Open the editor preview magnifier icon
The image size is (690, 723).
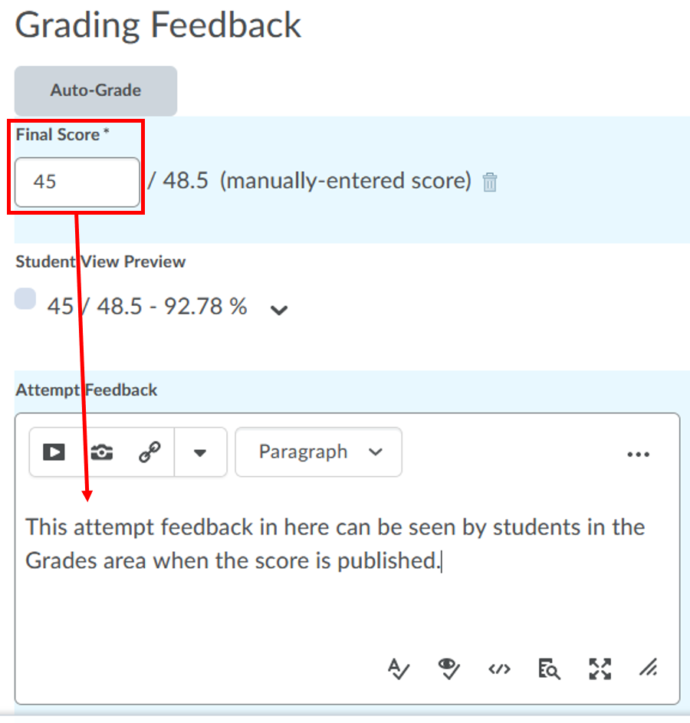549,669
